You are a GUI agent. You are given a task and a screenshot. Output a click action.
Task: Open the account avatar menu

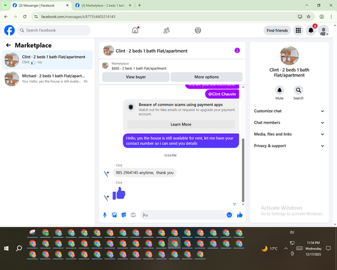pyautogui.click(x=324, y=30)
